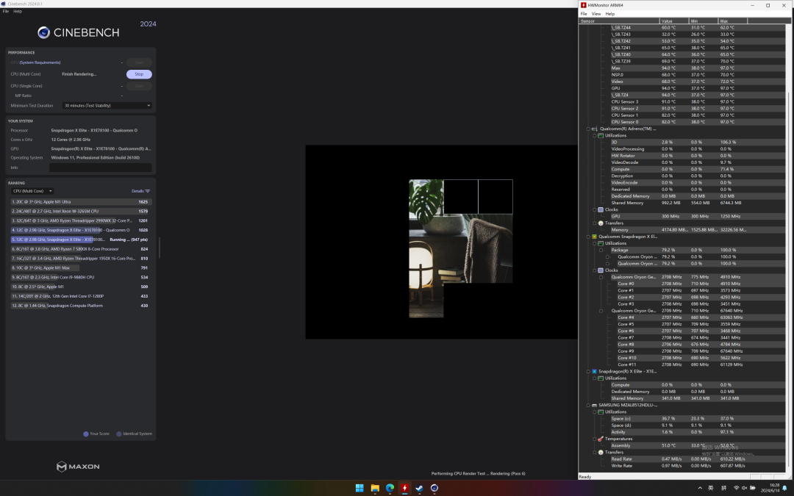The width and height of the screenshot is (794, 496).
Task: Select the AMD Ryzen 7 5800X ranking row
Action: pos(81,249)
